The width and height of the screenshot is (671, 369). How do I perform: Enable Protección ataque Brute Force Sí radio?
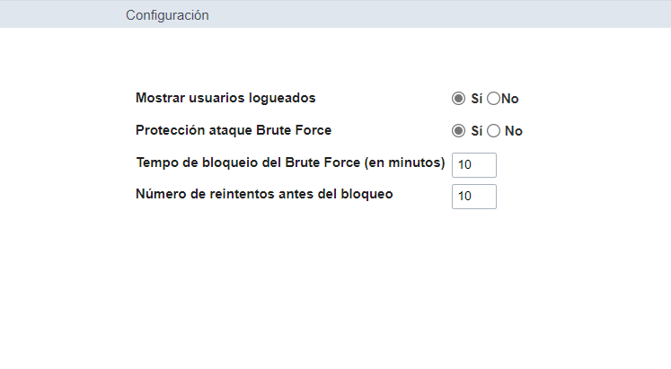(459, 130)
